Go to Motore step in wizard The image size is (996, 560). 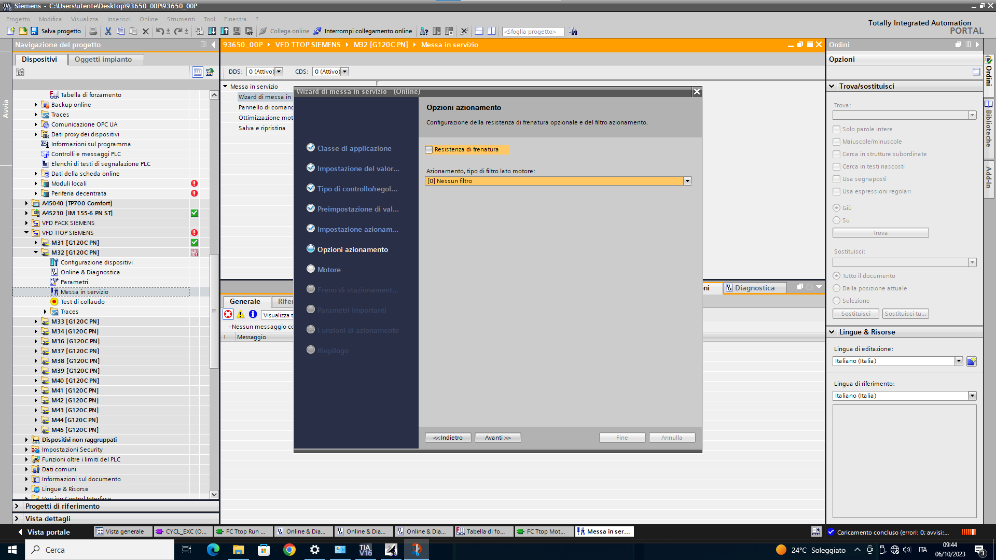329,270
